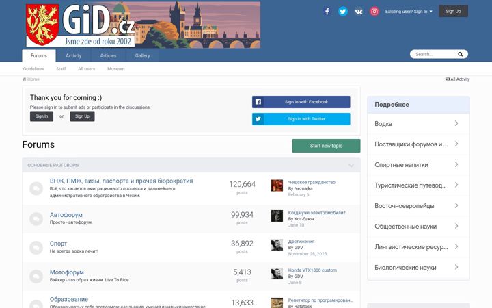Expand Existing user Sign In dropdown
Image resolution: width=492 pixels, height=308 pixels.
[409, 12]
